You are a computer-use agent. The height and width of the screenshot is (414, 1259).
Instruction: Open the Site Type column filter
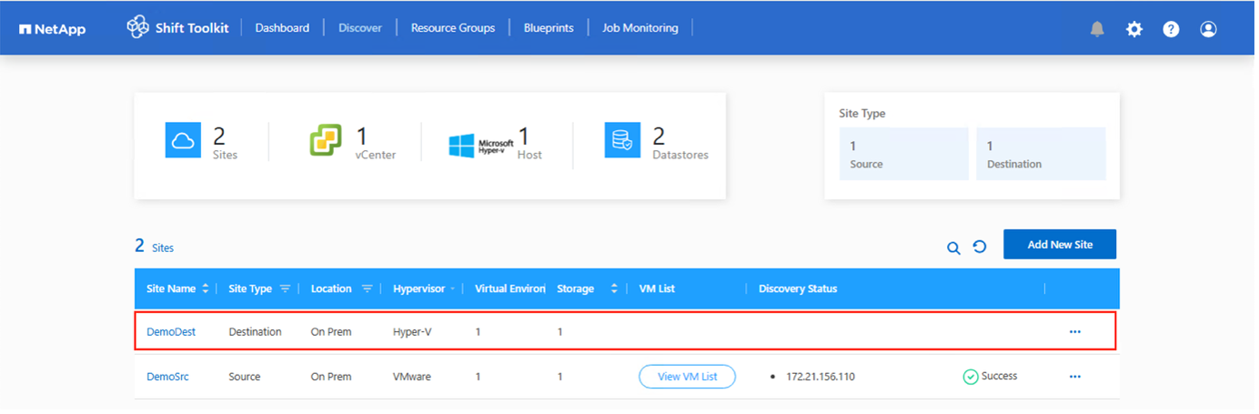coord(285,289)
